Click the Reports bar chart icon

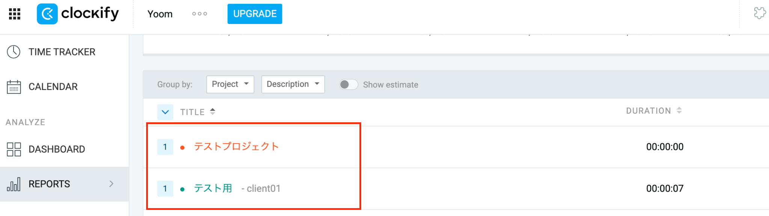tap(14, 184)
